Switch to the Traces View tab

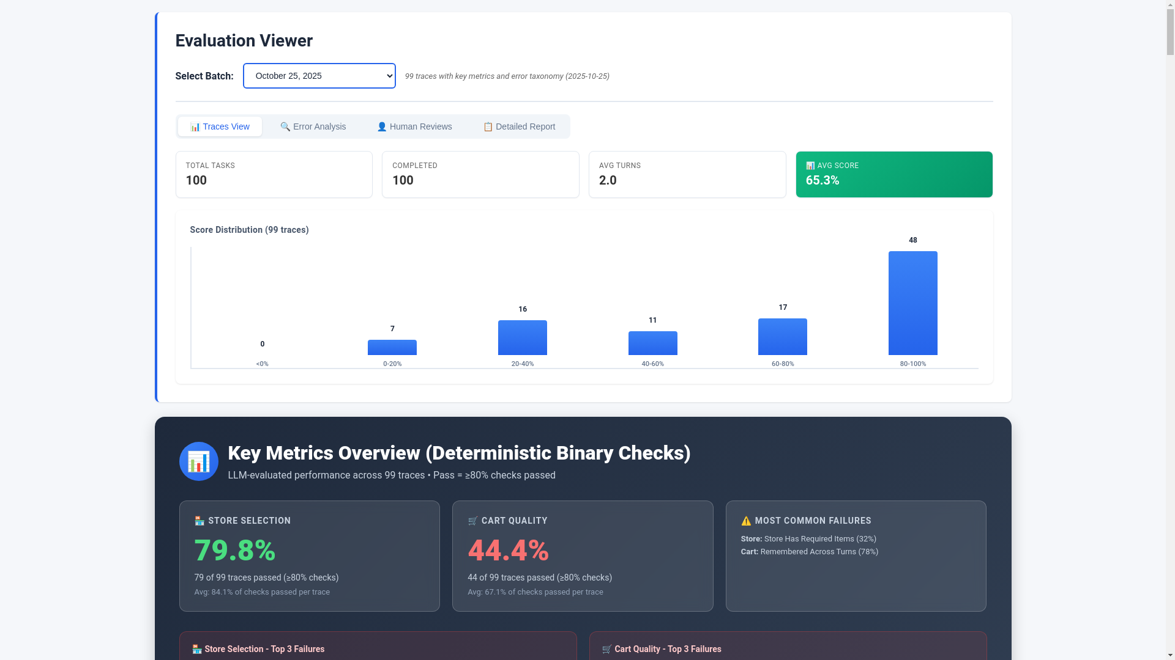220,127
